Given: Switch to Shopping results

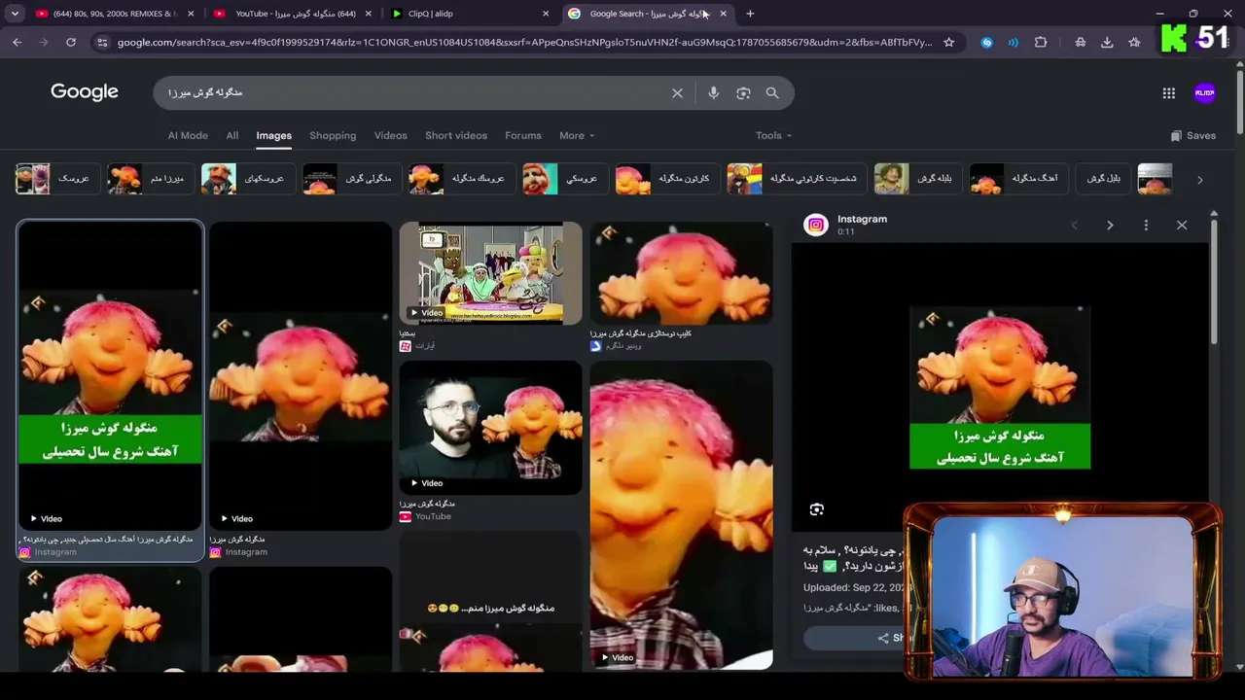Looking at the screenshot, I should (333, 135).
